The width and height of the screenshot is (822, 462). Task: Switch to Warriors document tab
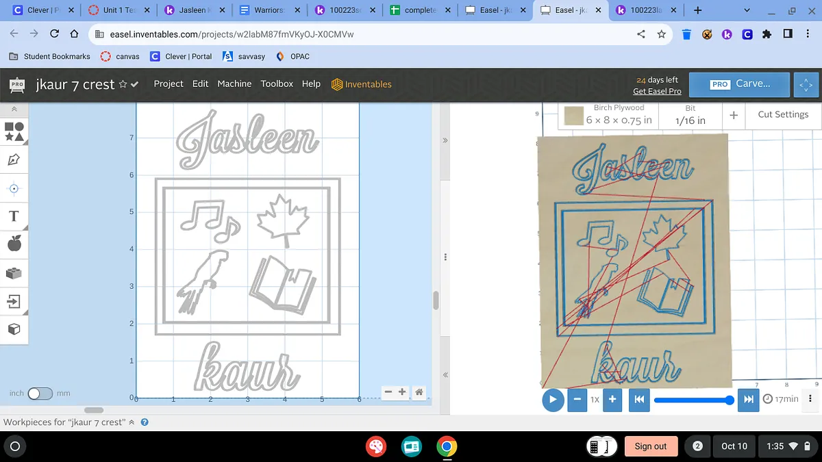point(269,10)
